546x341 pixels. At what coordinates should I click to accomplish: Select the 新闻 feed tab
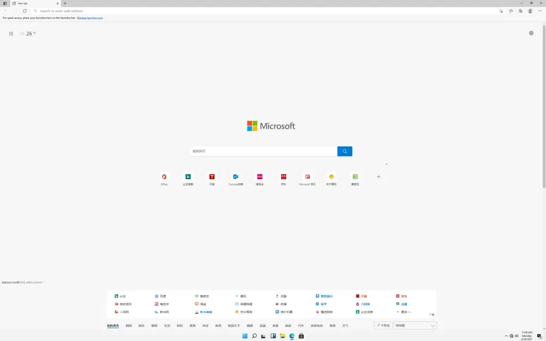pyautogui.click(x=129, y=326)
